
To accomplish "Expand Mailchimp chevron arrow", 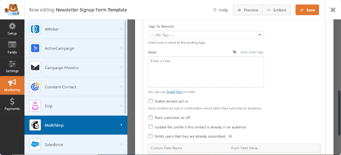I will tap(121, 125).
